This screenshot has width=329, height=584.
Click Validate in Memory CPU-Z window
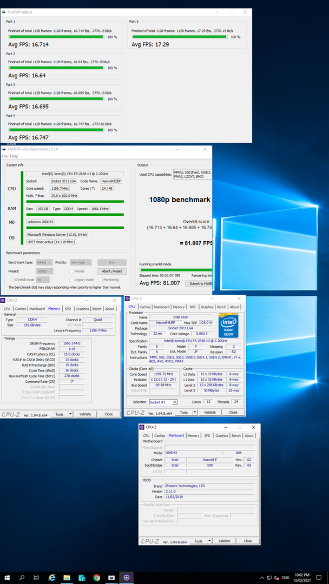tap(85, 414)
